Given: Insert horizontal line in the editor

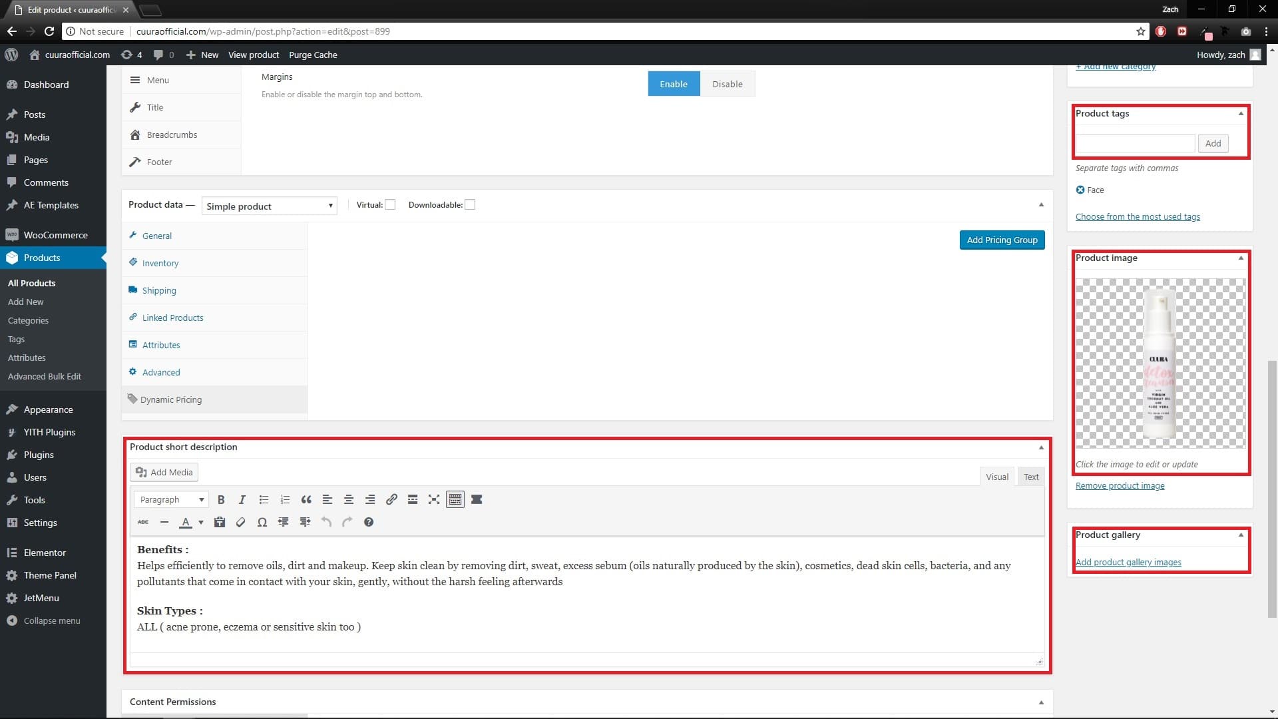Looking at the screenshot, I should click(x=164, y=522).
